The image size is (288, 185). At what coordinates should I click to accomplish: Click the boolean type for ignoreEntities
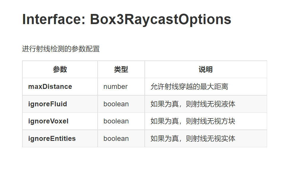121,138
